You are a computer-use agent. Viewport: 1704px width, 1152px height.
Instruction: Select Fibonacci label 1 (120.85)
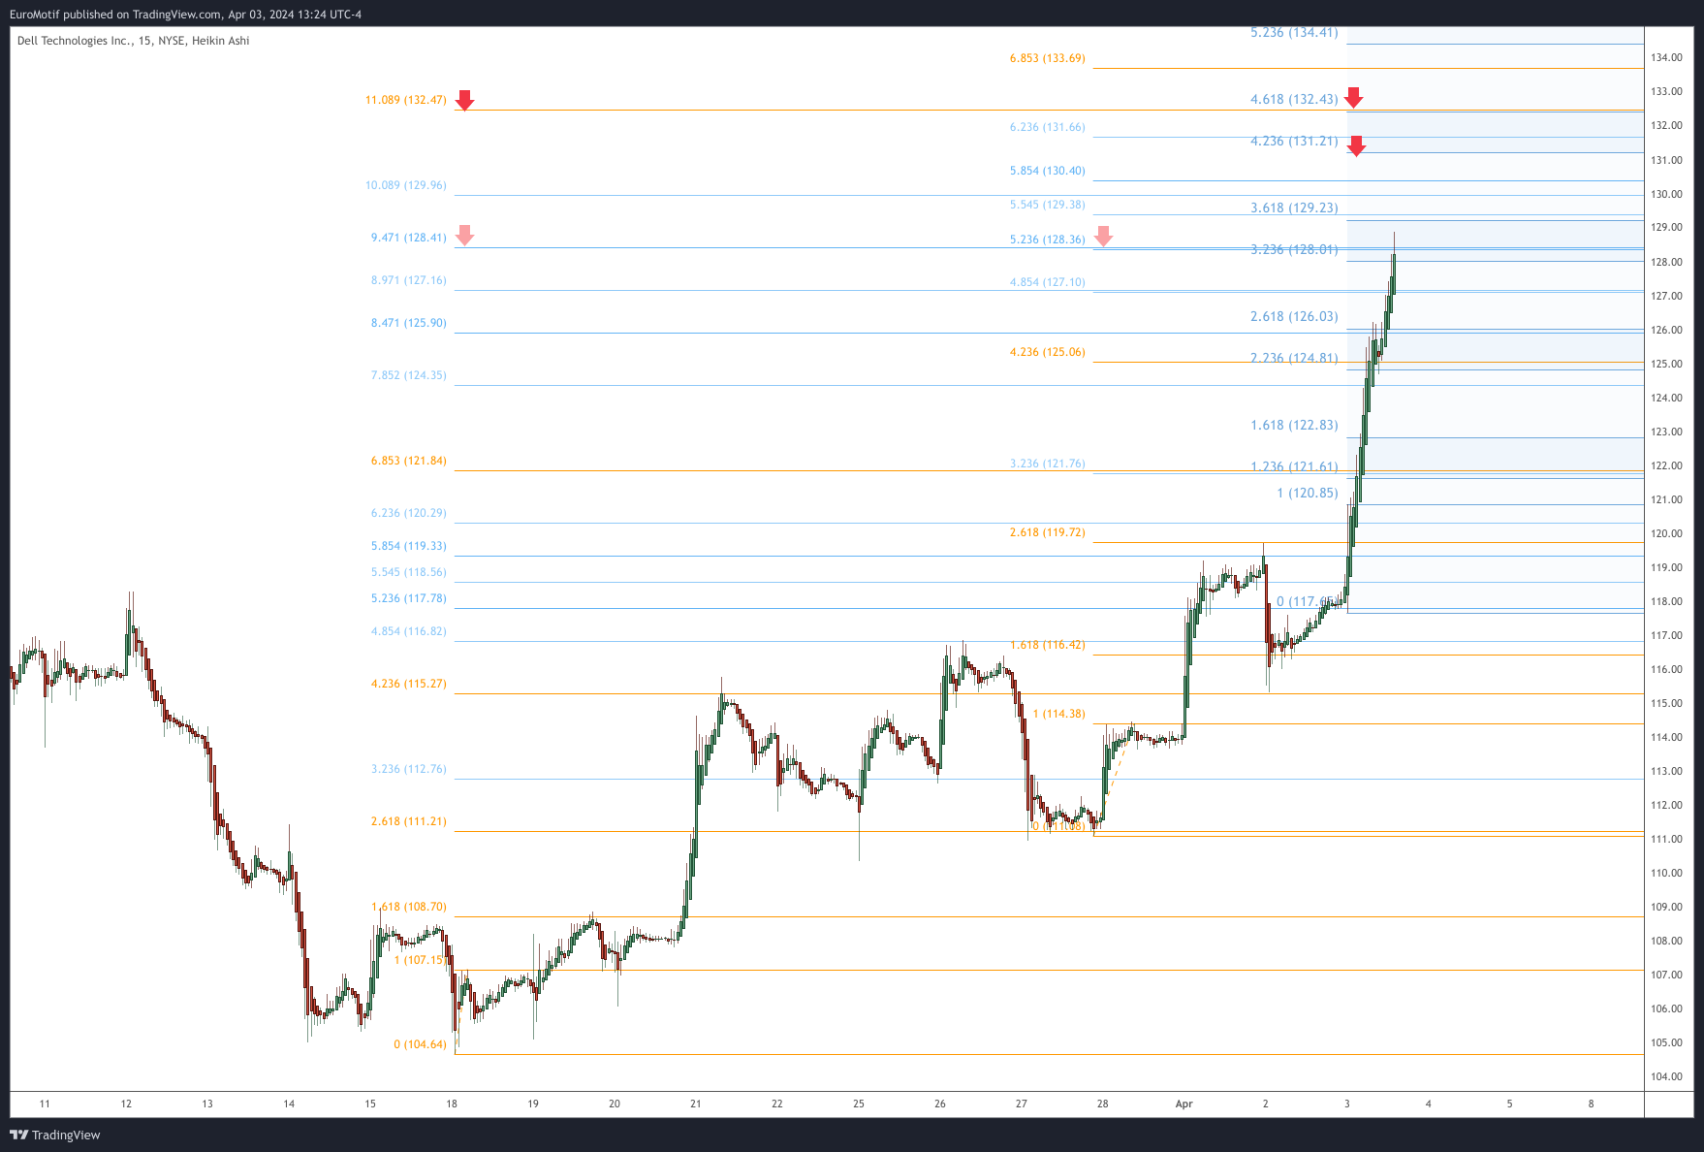click(1308, 493)
